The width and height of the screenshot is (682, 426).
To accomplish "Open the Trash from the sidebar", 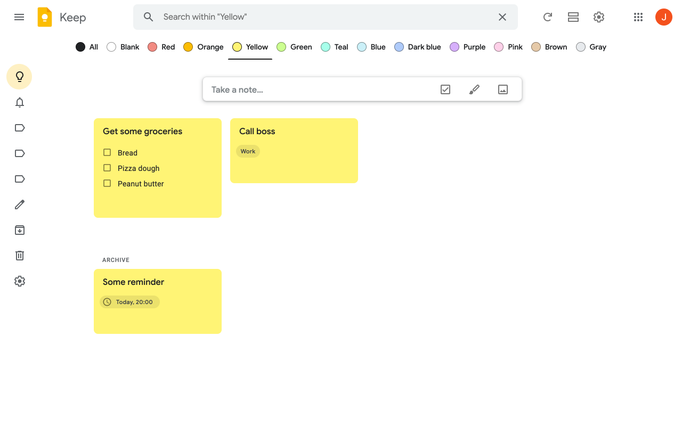I will tap(19, 255).
